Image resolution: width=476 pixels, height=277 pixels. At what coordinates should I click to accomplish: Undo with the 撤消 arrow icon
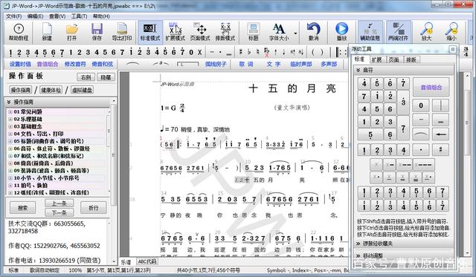point(313,32)
